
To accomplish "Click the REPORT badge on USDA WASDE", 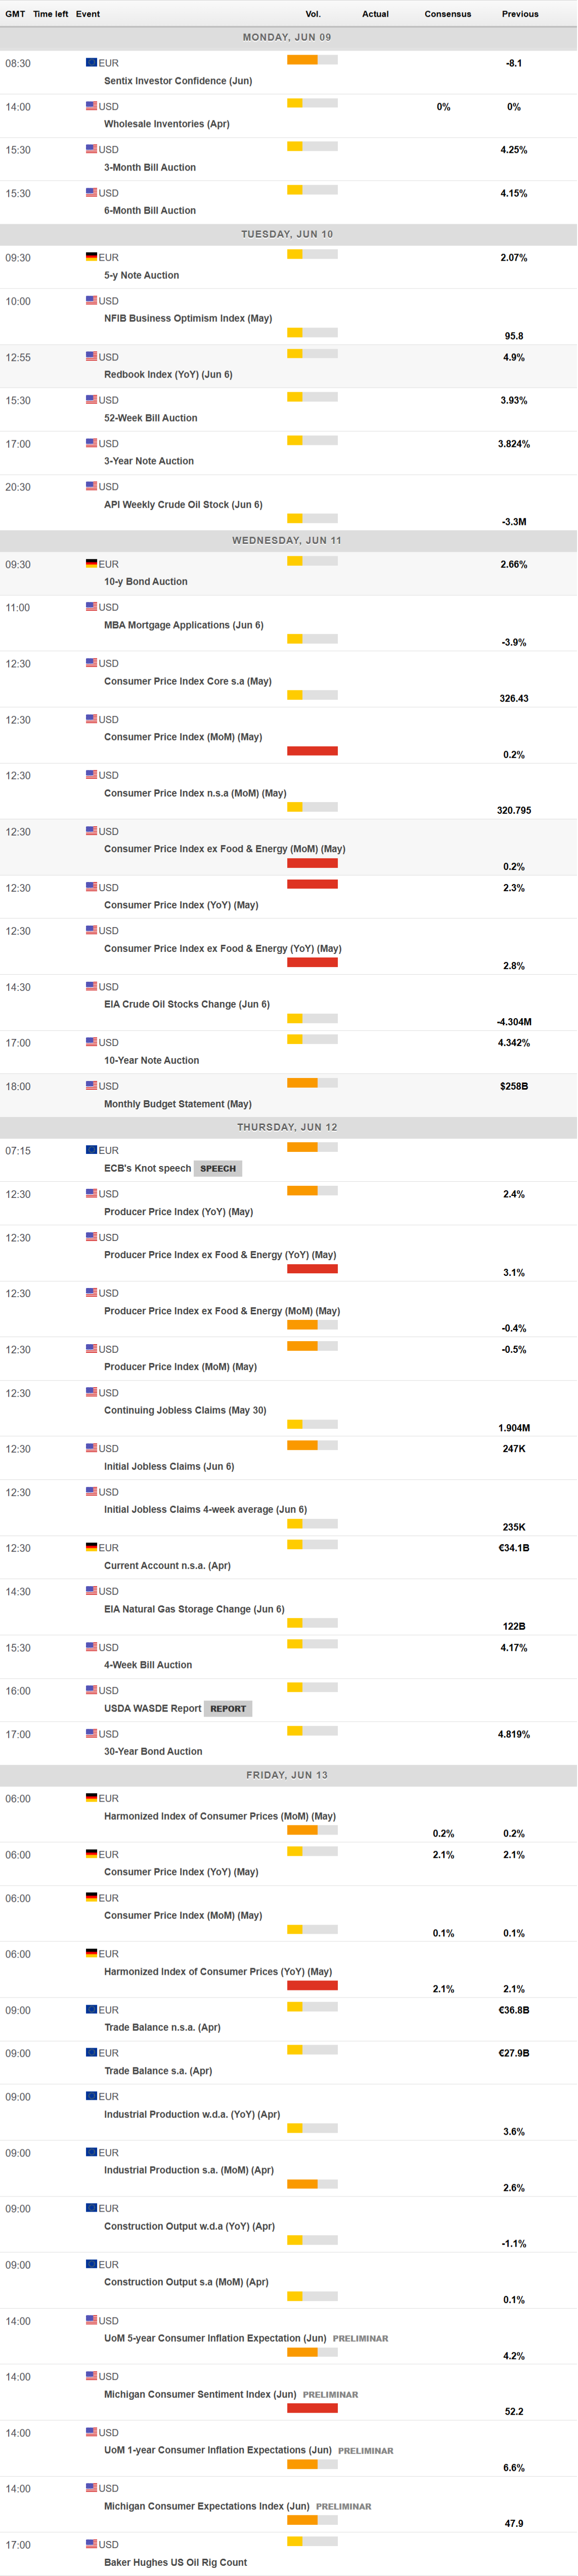I will click(x=228, y=1708).
